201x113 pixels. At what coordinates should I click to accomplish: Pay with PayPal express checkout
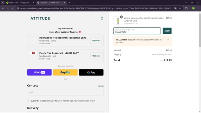(x=65, y=73)
